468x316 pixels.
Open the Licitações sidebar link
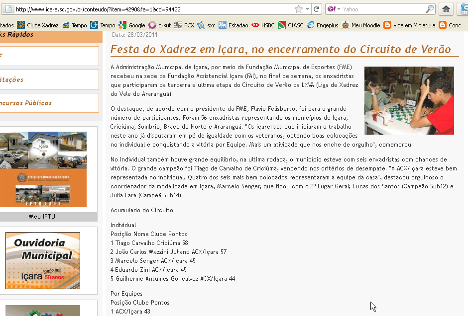[x=49, y=79]
